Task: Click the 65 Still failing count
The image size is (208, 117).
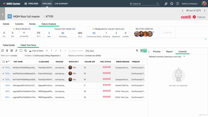Action: point(63,33)
